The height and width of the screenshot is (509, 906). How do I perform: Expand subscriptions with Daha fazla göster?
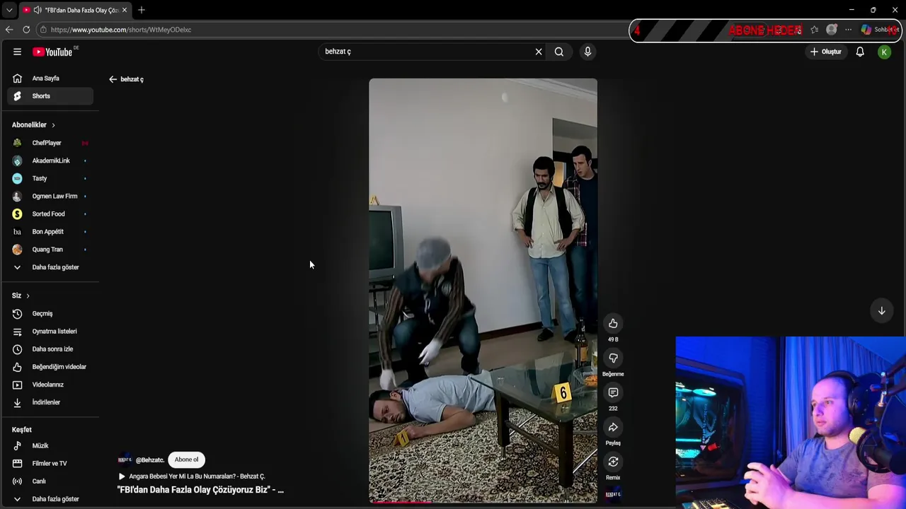50,267
